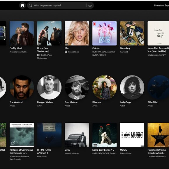Click 'Billie Eilish' name under artist photo

153,102
